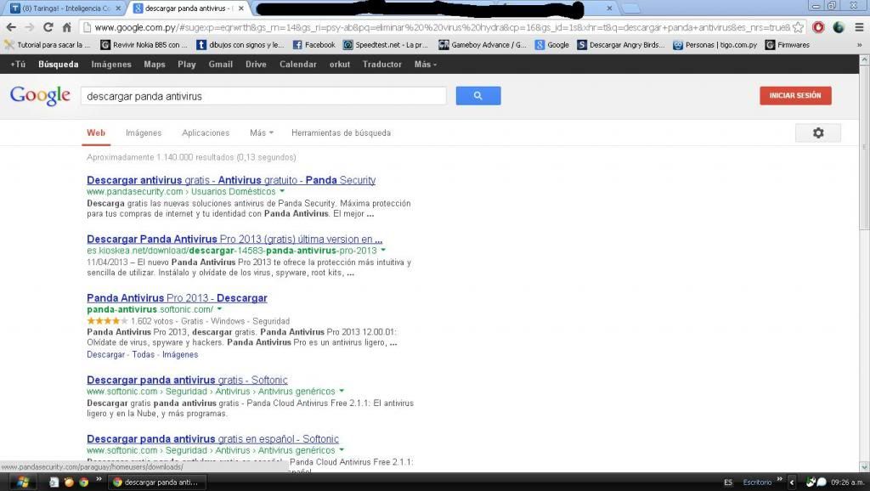Switch to the Imágenes search tab
This screenshot has width=870, height=491.
pos(144,133)
